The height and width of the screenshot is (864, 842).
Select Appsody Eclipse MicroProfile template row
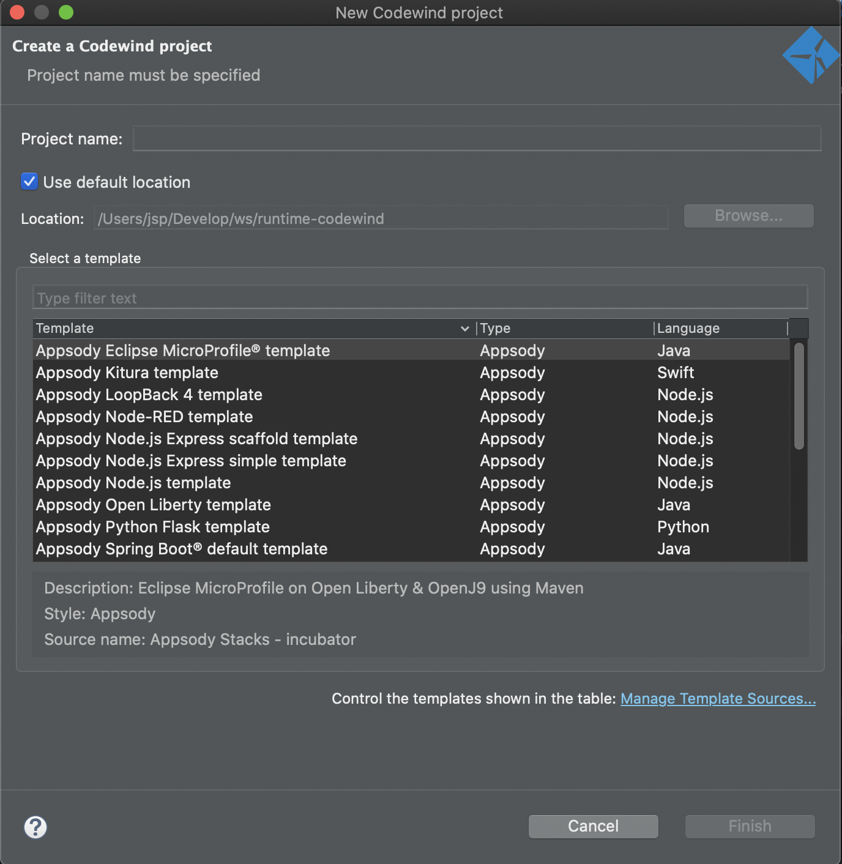point(411,351)
